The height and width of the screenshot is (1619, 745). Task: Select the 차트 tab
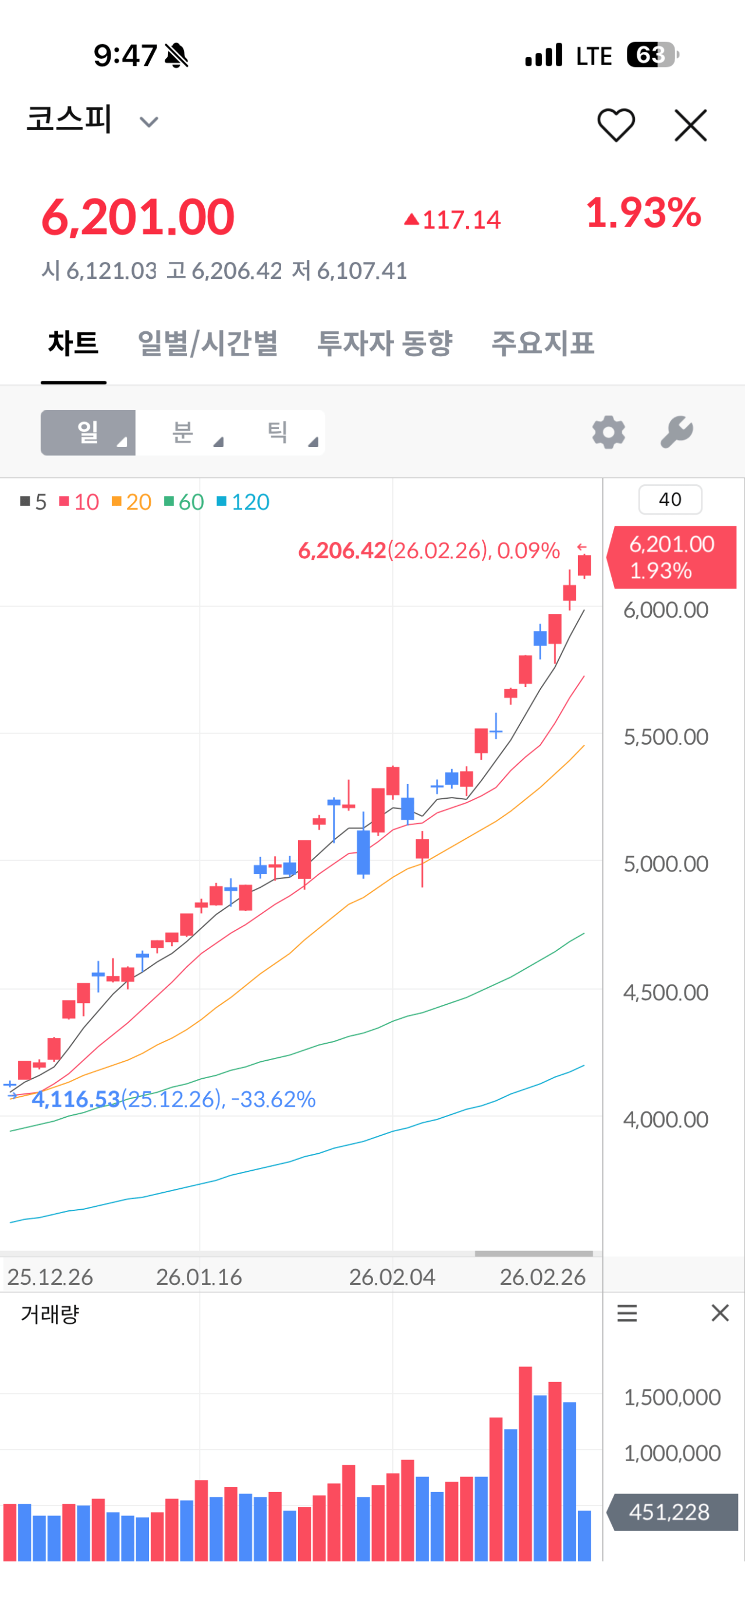click(73, 343)
